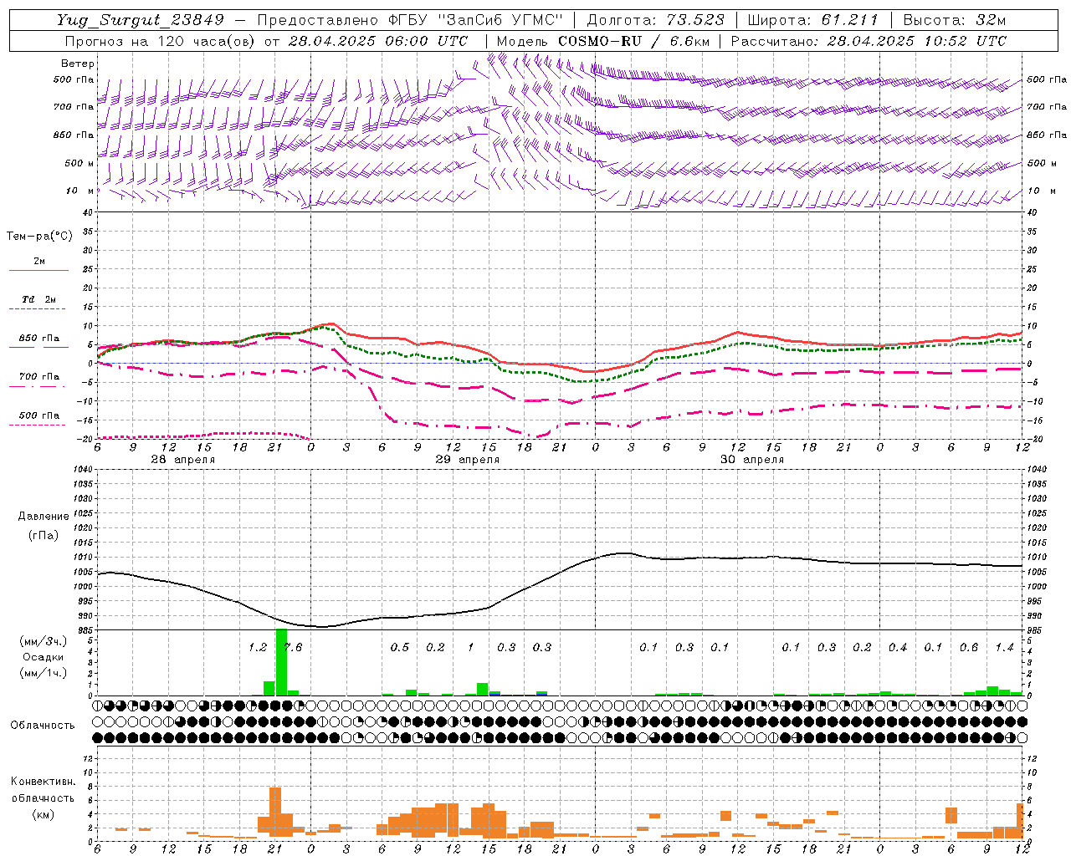Screen dimensions: 1071x856
Task: Click the Конвективн. convective cloud label
Action: 43,782
